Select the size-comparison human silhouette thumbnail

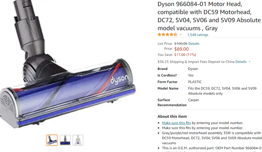78,140
